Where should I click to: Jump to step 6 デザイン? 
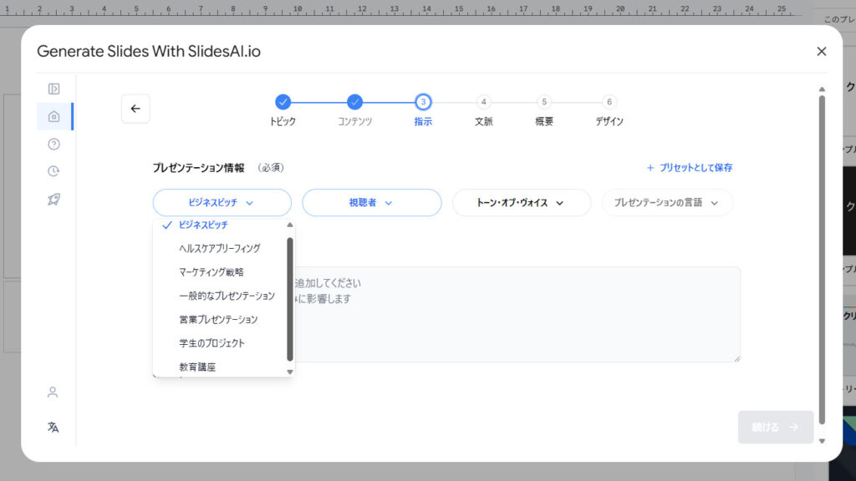click(609, 109)
